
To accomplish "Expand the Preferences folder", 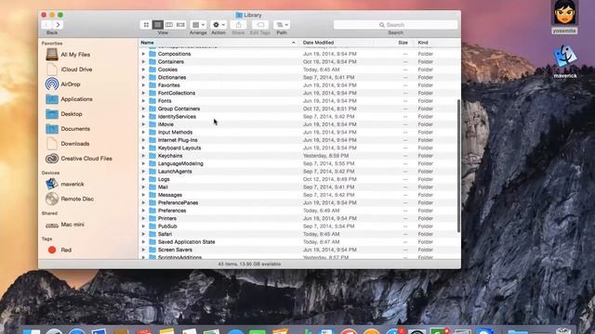I will coord(143,211).
